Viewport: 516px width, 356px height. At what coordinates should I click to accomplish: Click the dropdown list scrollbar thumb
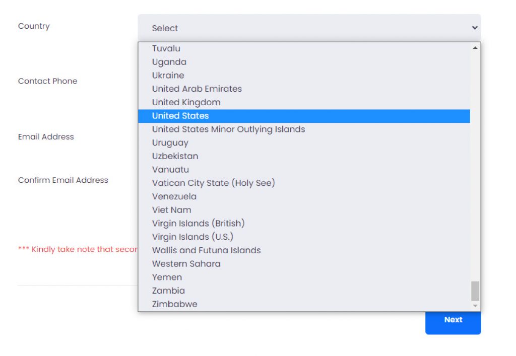point(475,291)
